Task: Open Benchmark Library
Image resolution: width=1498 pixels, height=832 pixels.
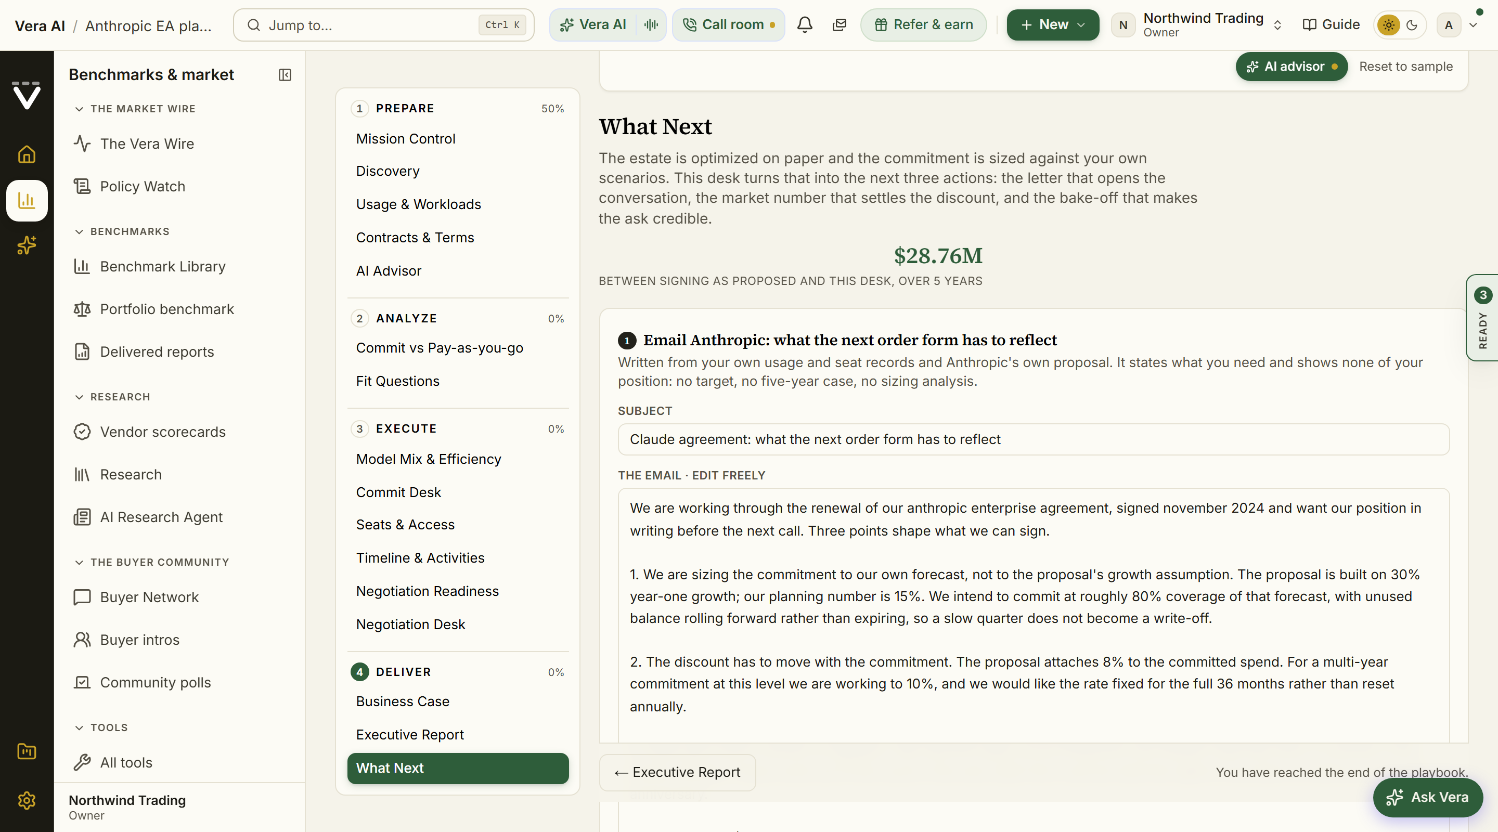Action: pos(180,266)
